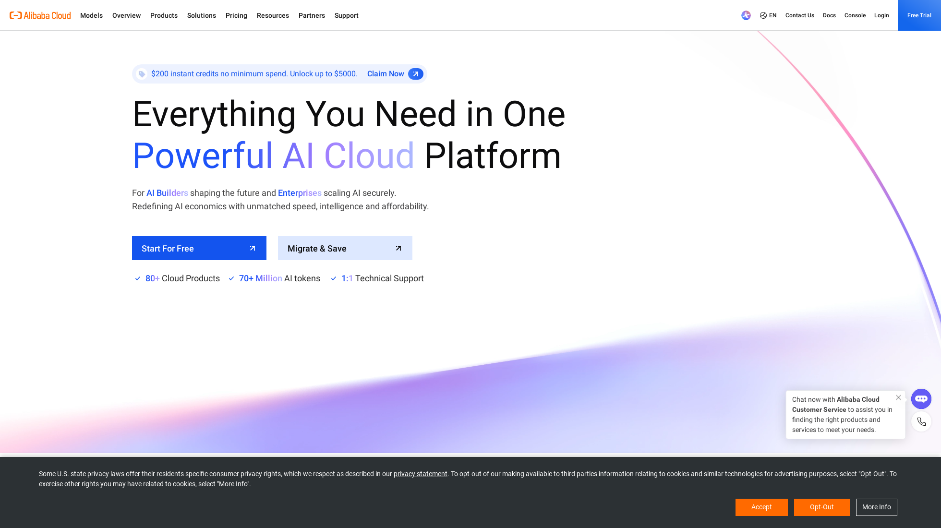Open the Resources menu
Viewport: 941px width, 528px height.
(x=273, y=15)
